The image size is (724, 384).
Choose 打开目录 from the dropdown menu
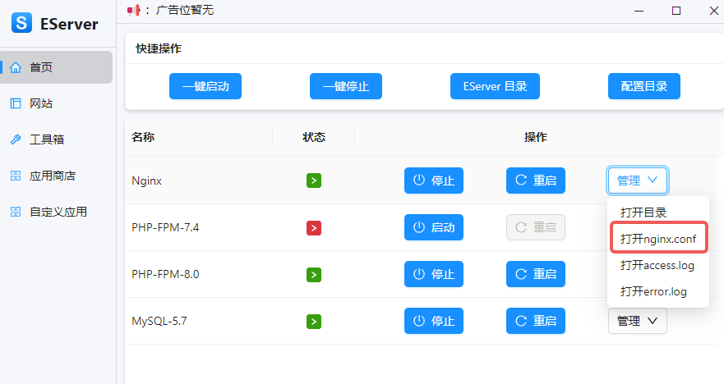(643, 213)
